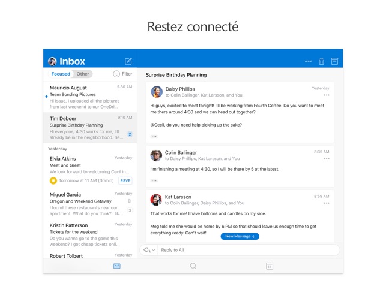Click the Reply to All input field

click(x=249, y=250)
